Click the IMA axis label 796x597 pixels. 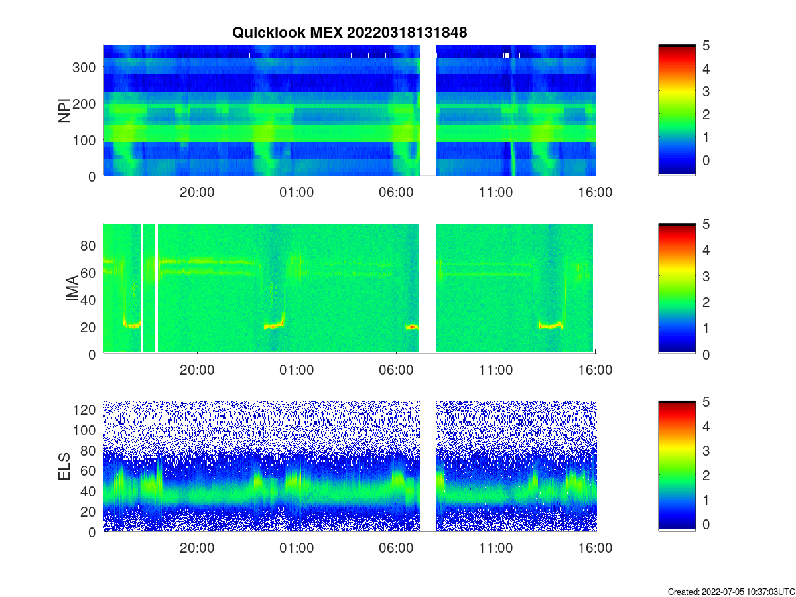[x=73, y=289]
